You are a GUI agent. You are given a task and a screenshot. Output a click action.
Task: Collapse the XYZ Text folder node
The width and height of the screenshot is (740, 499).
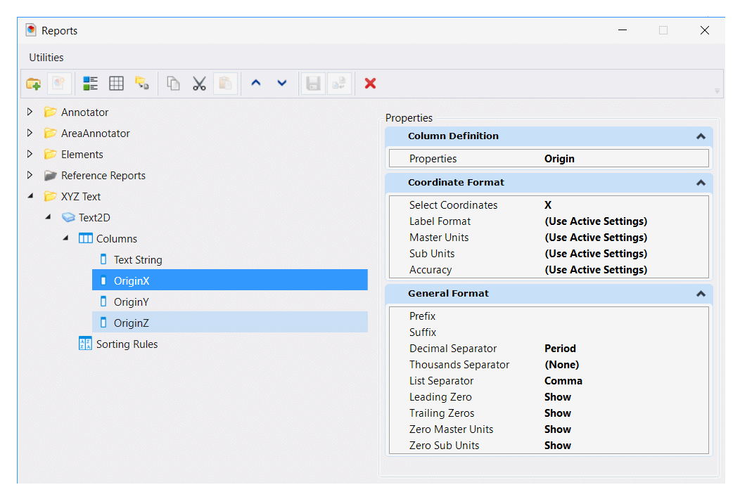(x=31, y=195)
